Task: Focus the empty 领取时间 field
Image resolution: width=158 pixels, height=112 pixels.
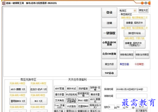Action: (x=131, y=96)
